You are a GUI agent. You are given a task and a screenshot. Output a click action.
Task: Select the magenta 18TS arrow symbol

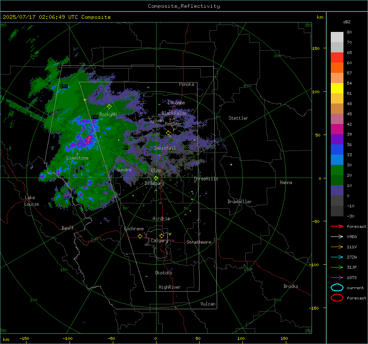pyautogui.click(x=337, y=278)
